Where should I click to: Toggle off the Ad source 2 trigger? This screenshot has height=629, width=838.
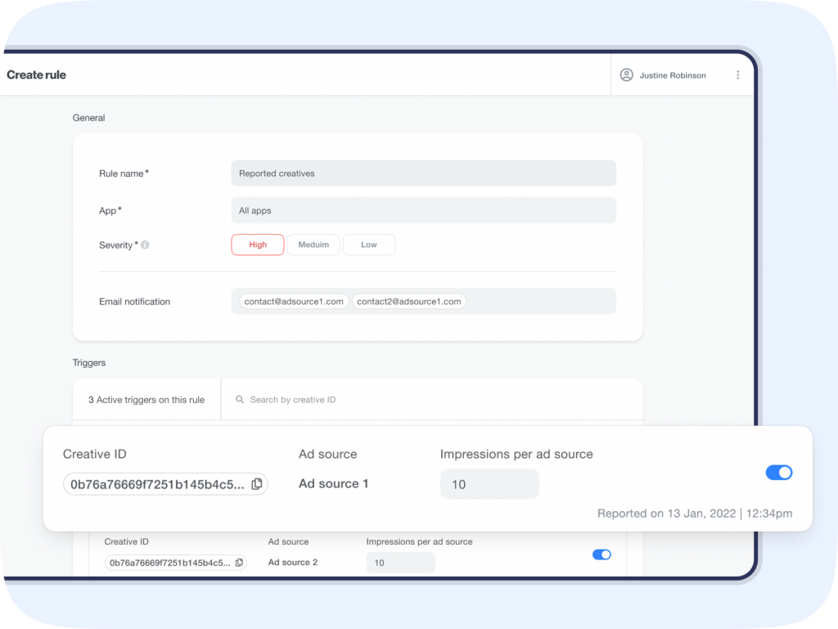coord(601,554)
